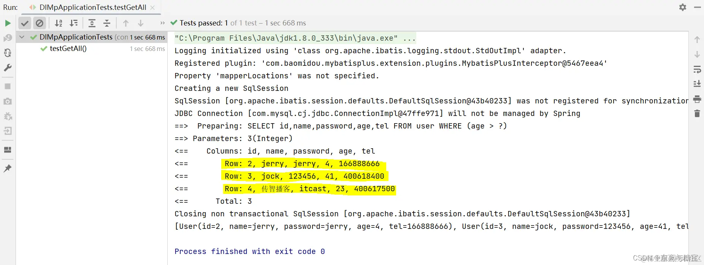
Task: Open run panel gear settings
Action: click(x=683, y=7)
